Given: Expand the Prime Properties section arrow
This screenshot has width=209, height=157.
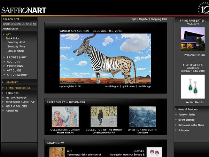Looking at the screenshot, I should 3,88.
